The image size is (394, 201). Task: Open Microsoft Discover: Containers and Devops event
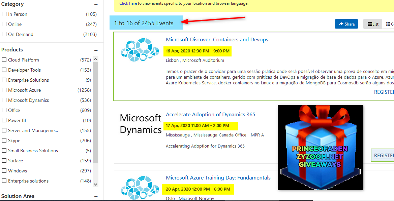[x=217, y=39]
